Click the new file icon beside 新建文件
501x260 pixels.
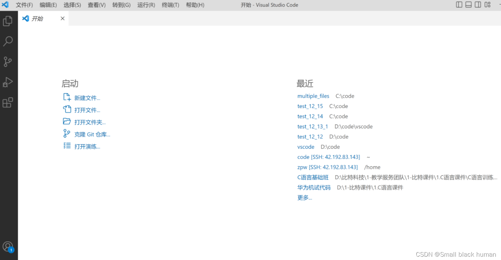click(67, 97)
